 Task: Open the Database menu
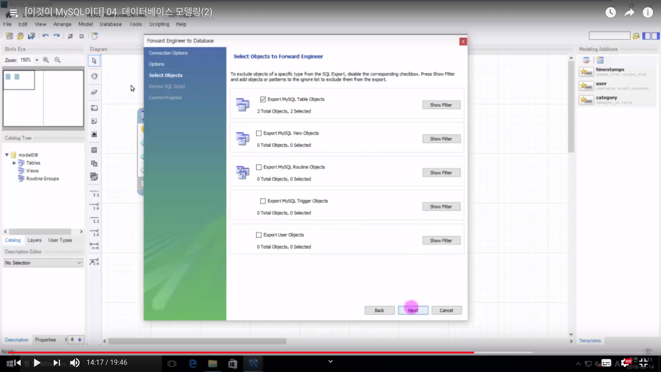click(111, 24)
